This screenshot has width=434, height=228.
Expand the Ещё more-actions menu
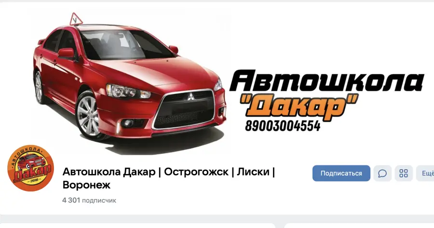pyautogui.click(x=425, y=174)
